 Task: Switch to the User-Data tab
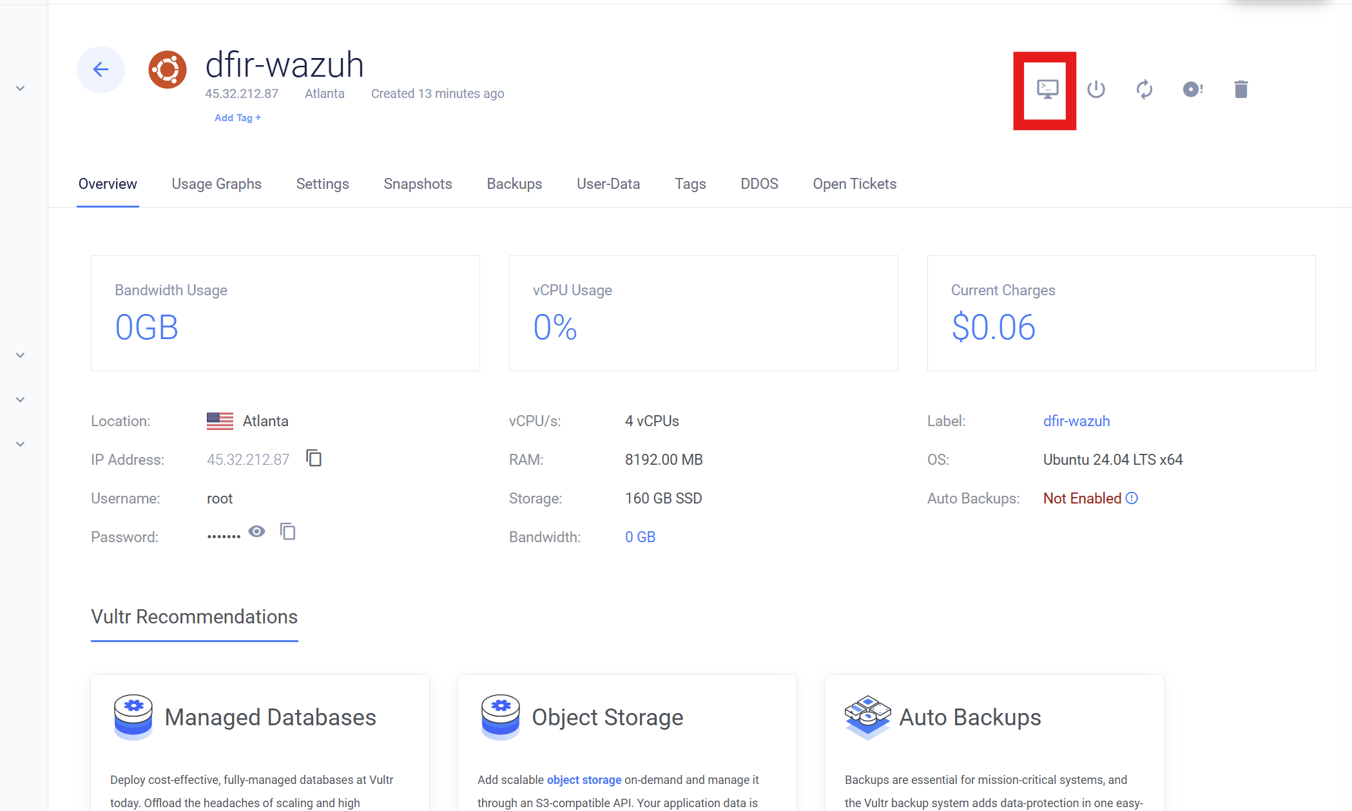pos(608,184)
